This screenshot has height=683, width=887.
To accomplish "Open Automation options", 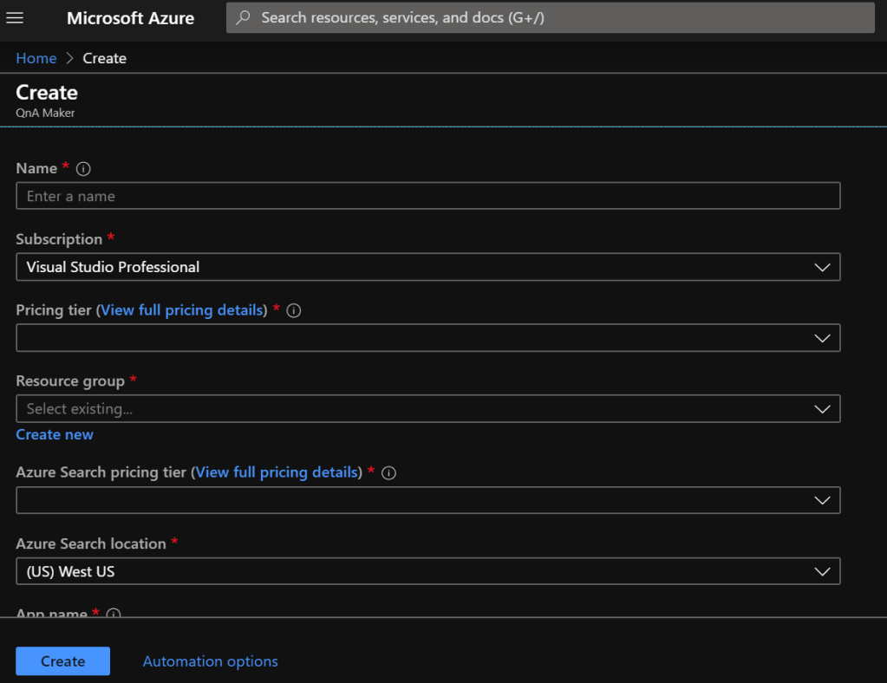I will click(x=210, y=661).
